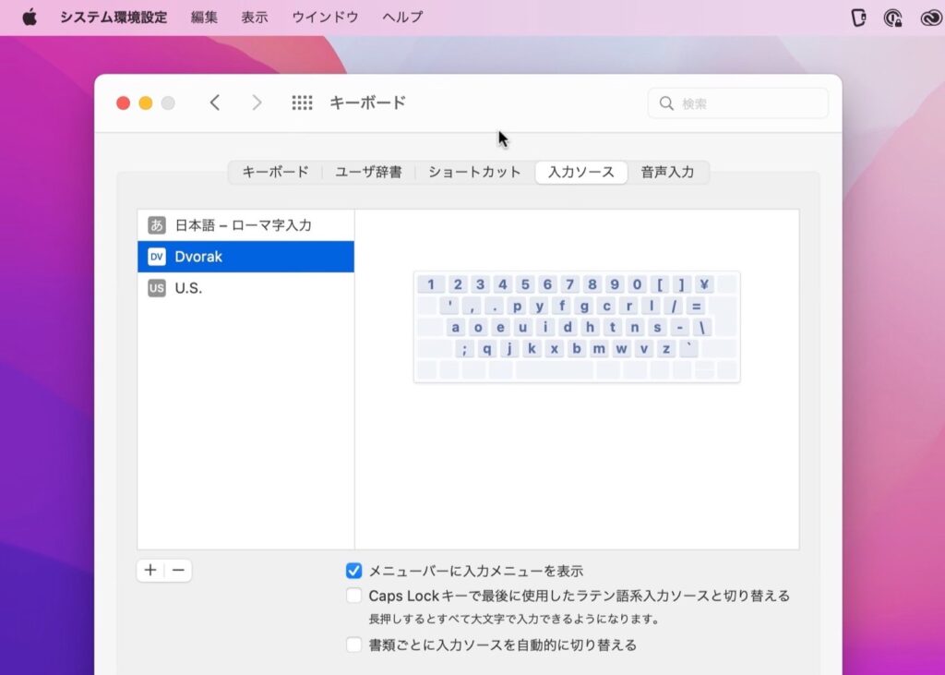
Task: Remove selected input source with minus button
Action: [x=178, y=570]
